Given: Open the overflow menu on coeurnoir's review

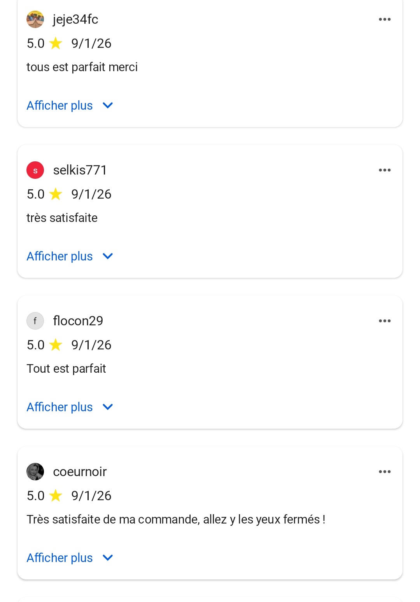Looking at the screenshot, I should pyautogui.click(x=385, y=471).
